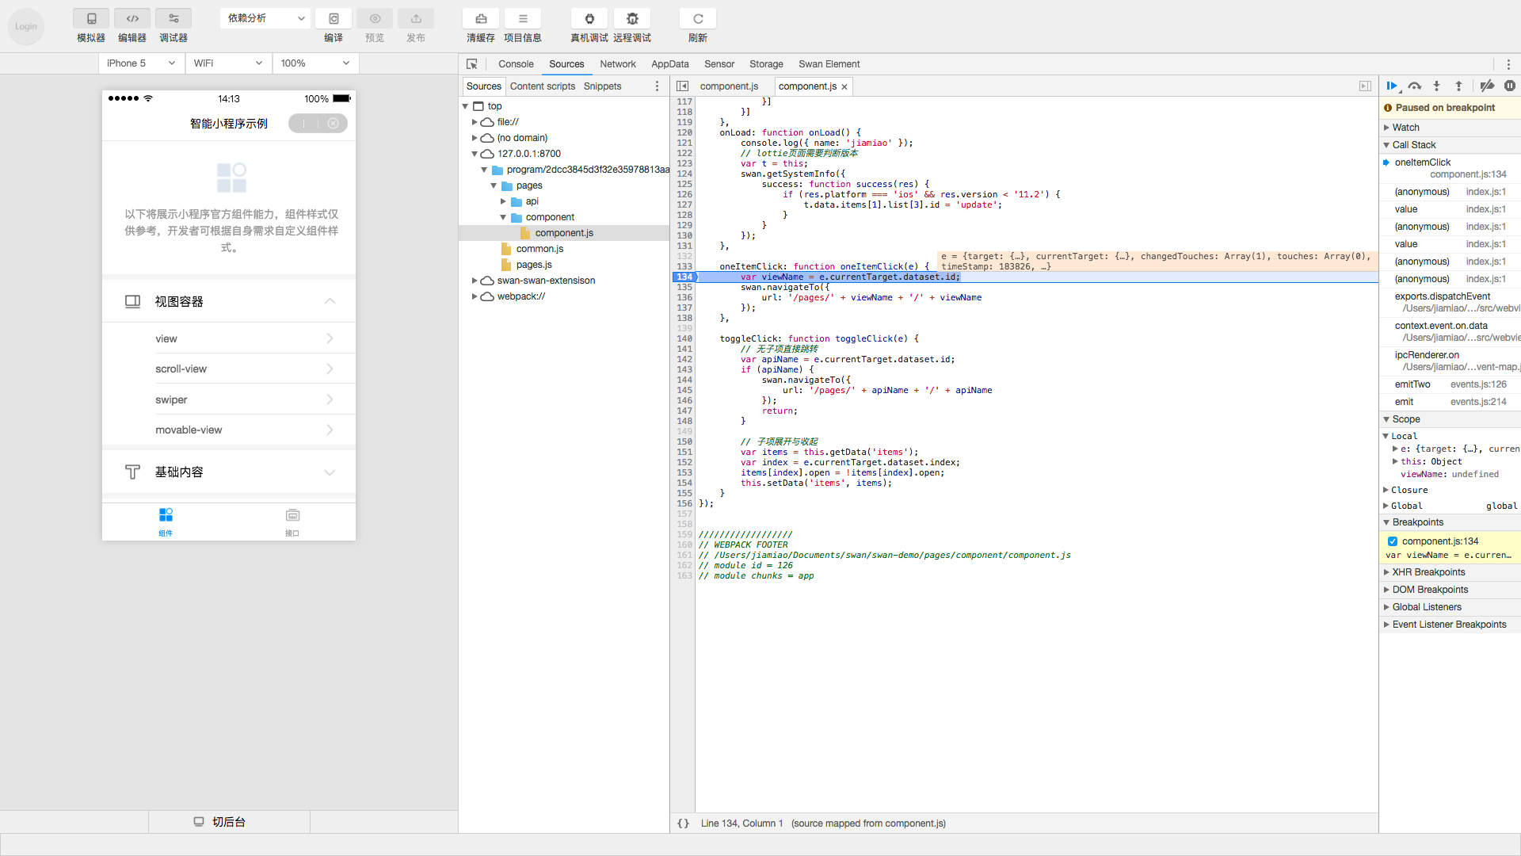Toggle deactivate breakpoints icon
1521x856 pixels.
pos(1487,86)
